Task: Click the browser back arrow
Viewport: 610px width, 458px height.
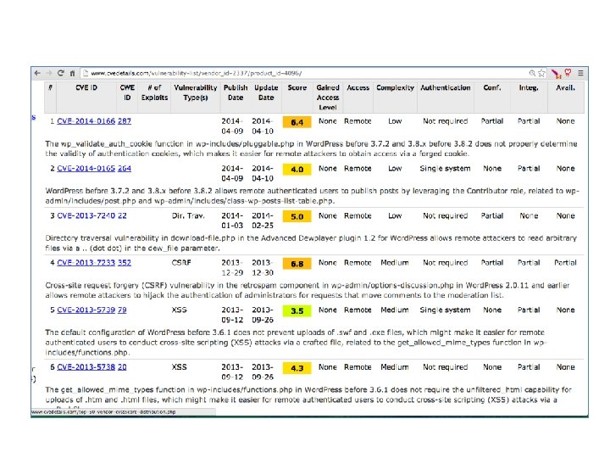Action: (x=37, y=73)
